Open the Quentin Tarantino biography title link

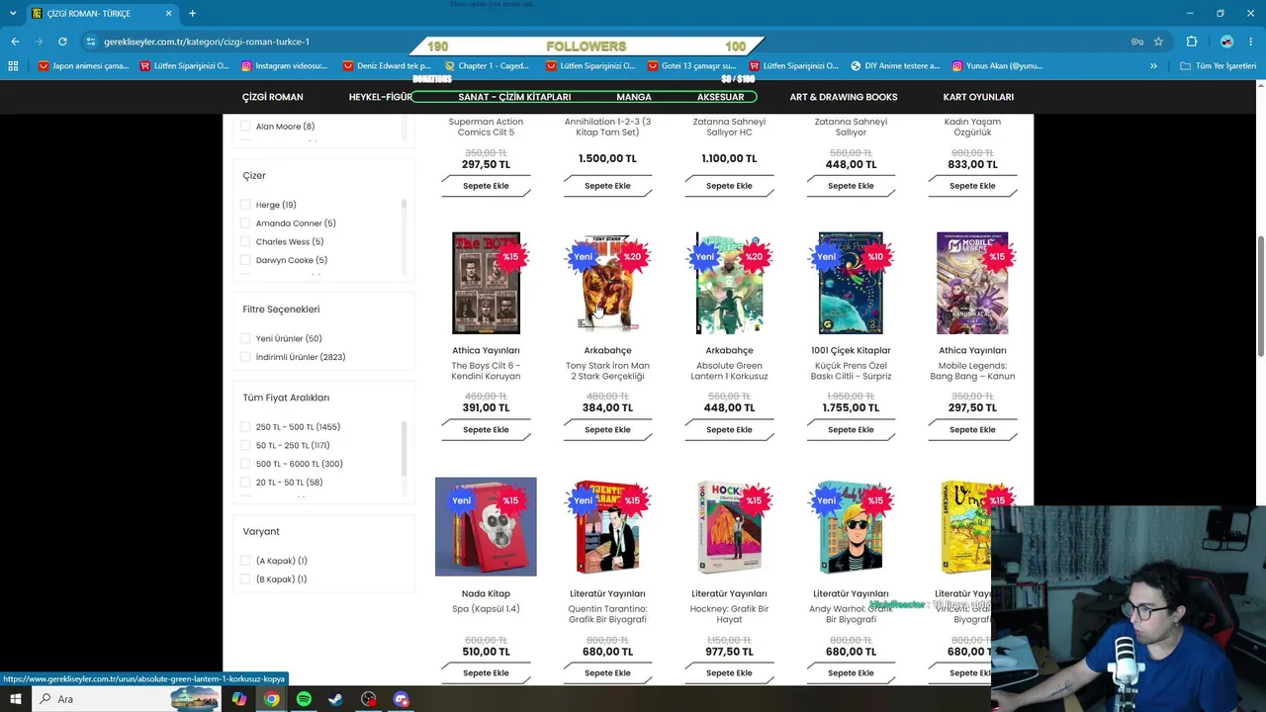pos(607,614)
